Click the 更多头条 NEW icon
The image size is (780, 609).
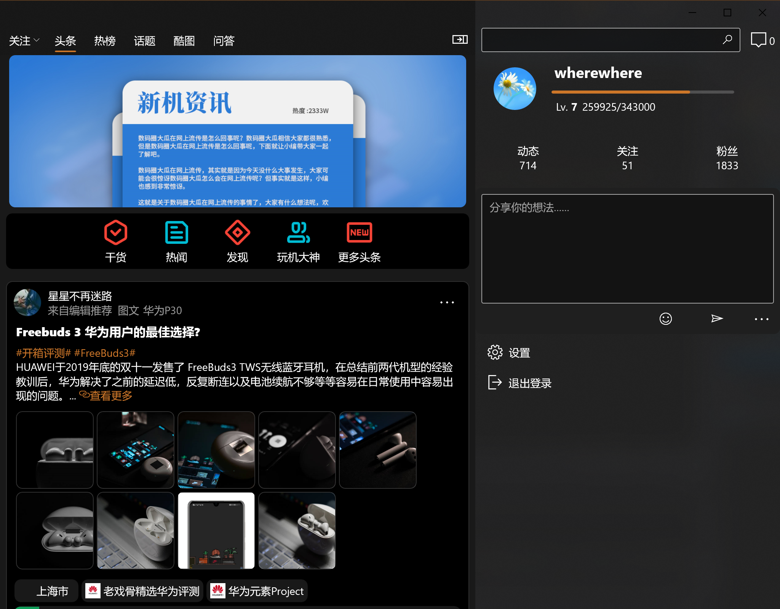359,233
